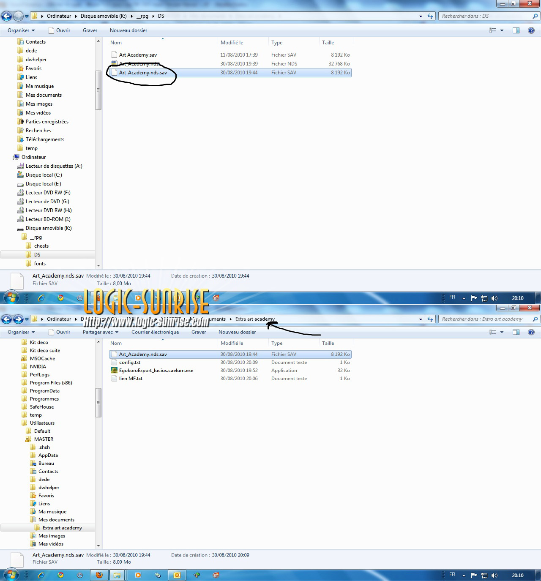Viewport: 541px width, 581px height.
Task: Select the lien MF.txt file
Action: point(131,379)
